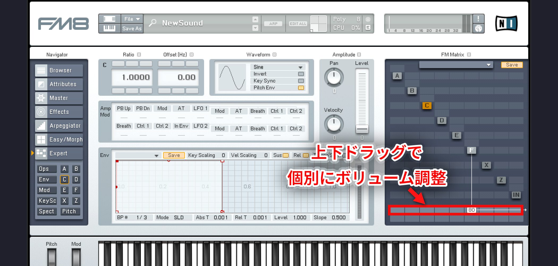This screenshot has width=558, height=266.
Task: Open the Master page
Action: coord(59,98)
